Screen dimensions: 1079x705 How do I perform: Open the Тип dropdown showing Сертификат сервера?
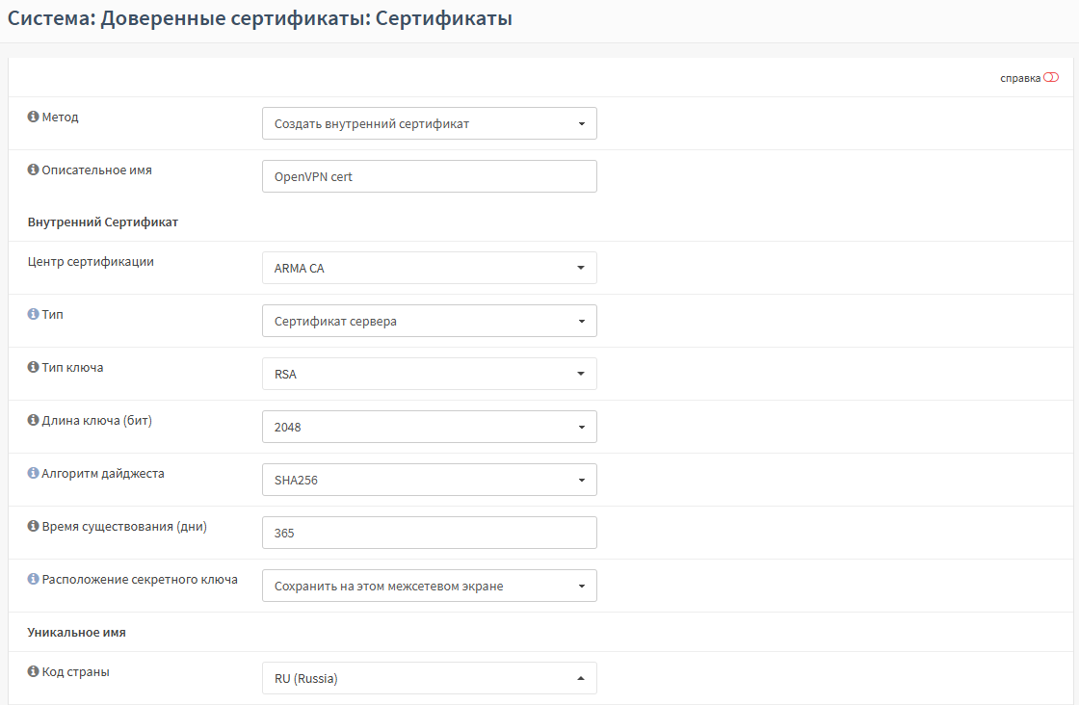429,321
